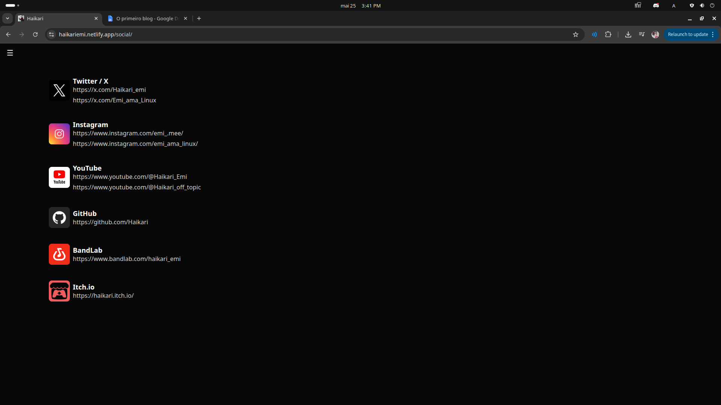This screenshot has width=721, height=405.
Task: Click the Itch.io logo icon
Action: [x=59, y=291]
